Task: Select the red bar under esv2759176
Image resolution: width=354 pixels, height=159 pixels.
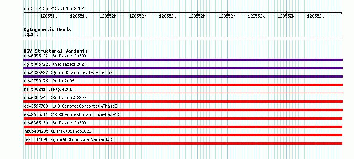Action: tap(183, 85)
